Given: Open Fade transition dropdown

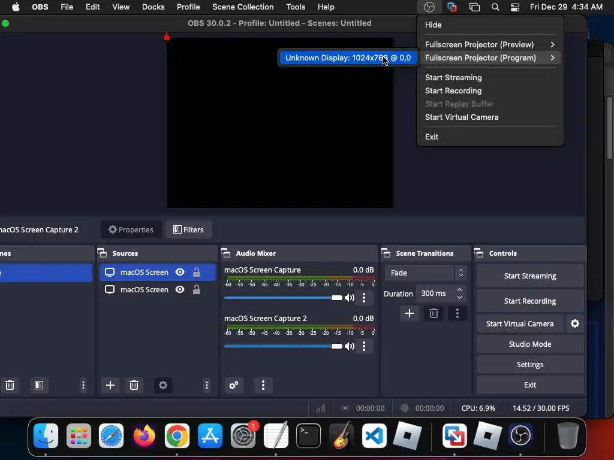Looking at the screenshot, I should 426,273.
